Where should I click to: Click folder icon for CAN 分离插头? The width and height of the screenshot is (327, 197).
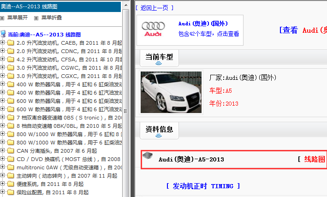[x=11, y=151]
